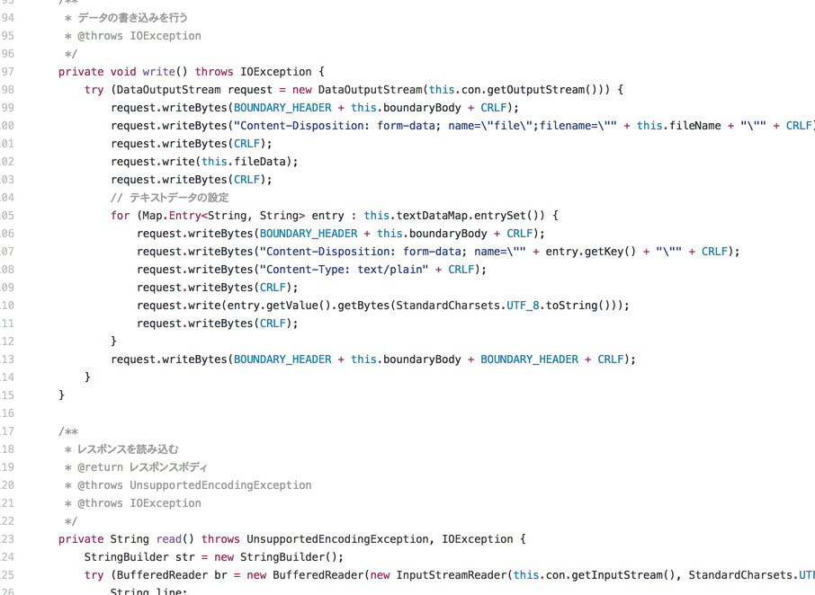This screenshot has width=815, height=595.
Task: Click line number 99 in the gutter
Action: tap(7, 108)
